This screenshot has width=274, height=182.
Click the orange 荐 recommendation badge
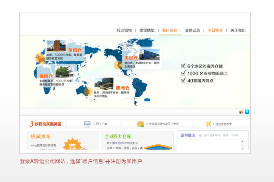[x=72, y=144]
